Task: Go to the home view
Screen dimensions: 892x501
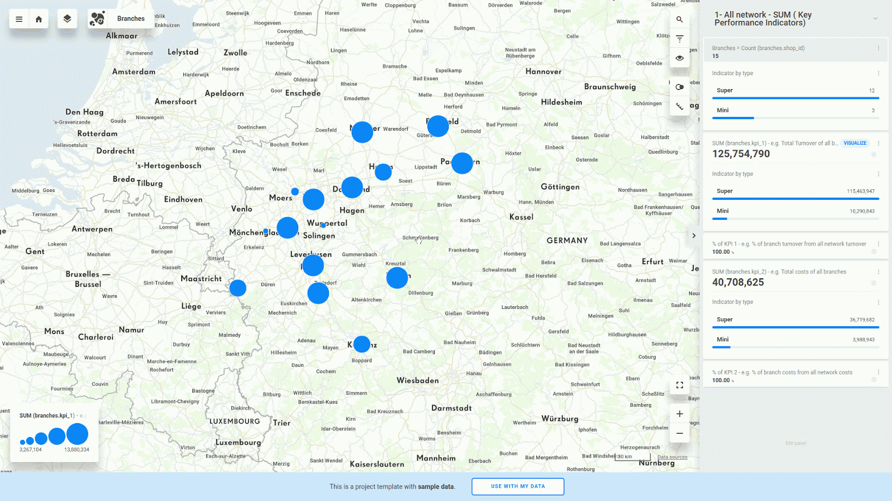Action: (x=38, y=19)
